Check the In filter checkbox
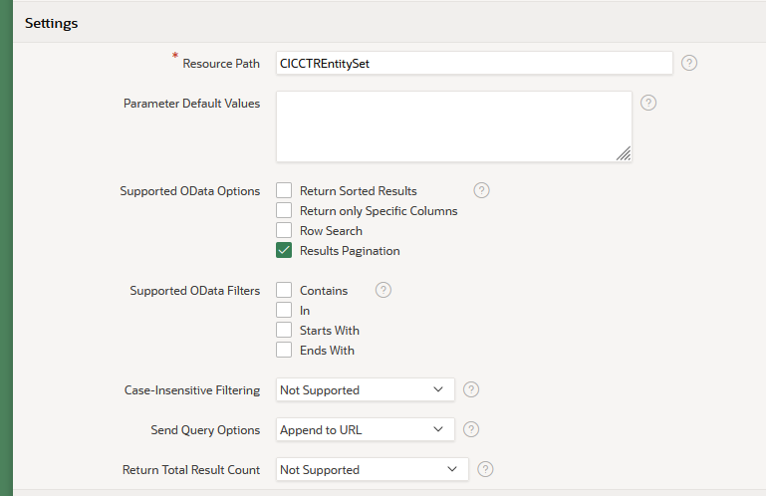 point(284,311)
